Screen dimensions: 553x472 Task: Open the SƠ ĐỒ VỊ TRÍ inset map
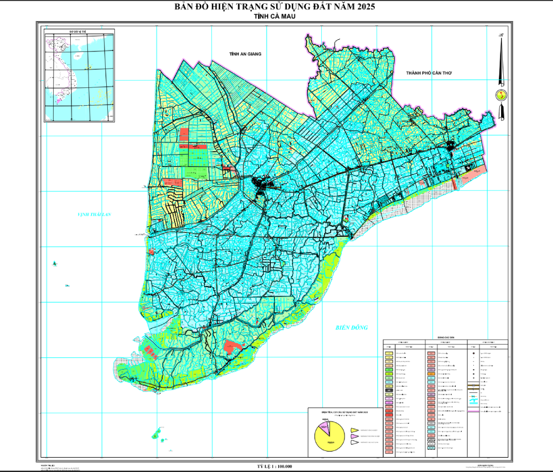[x=80, y=76]
